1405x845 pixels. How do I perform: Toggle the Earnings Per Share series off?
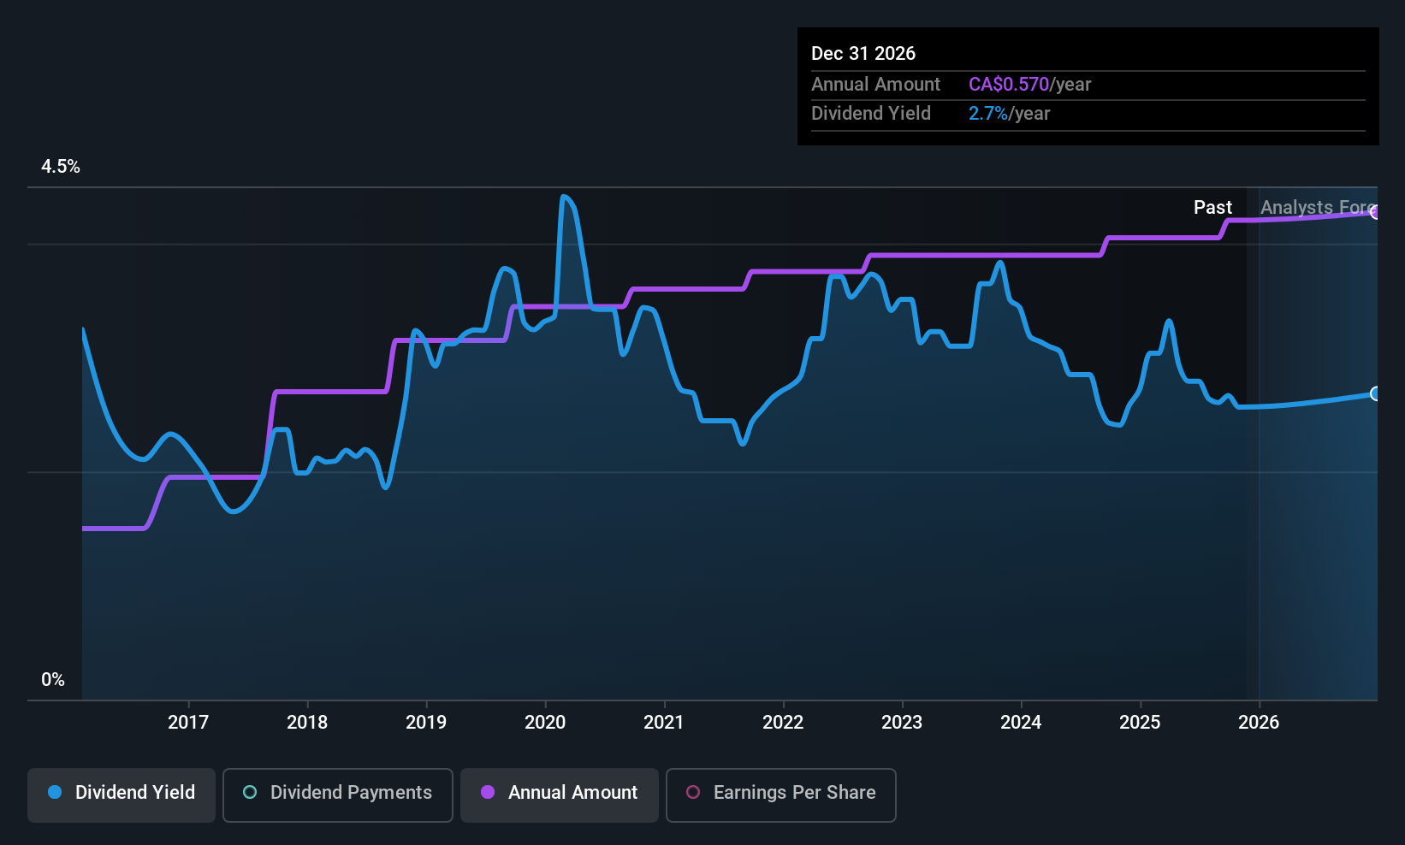click(780, 795)
